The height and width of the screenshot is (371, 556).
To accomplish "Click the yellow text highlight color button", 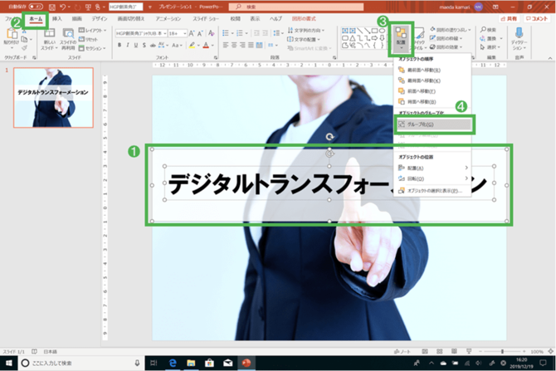I will click(x=192, y=45).
